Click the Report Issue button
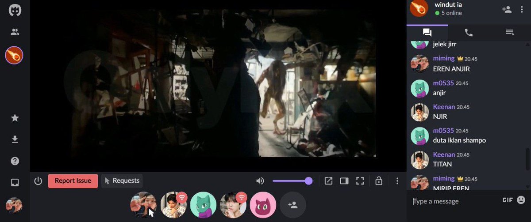 [x=73, y=181]
